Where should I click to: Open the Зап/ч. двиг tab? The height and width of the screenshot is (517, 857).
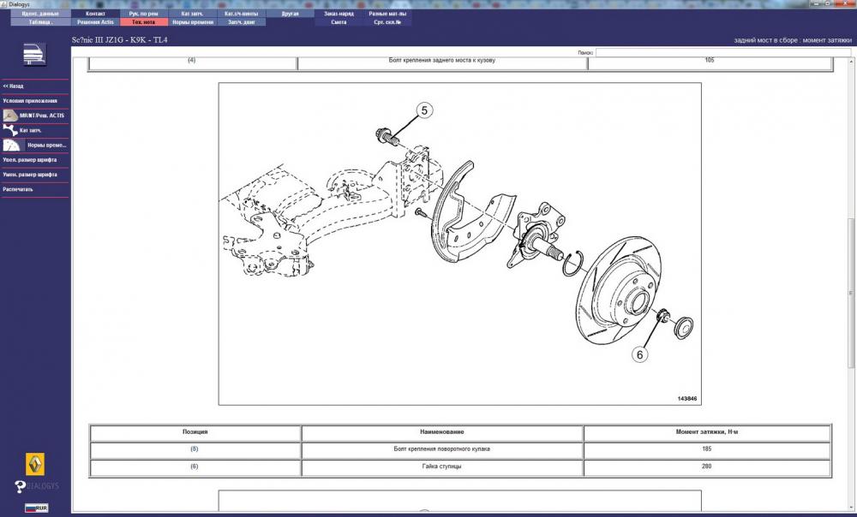[x=242, y=22]
